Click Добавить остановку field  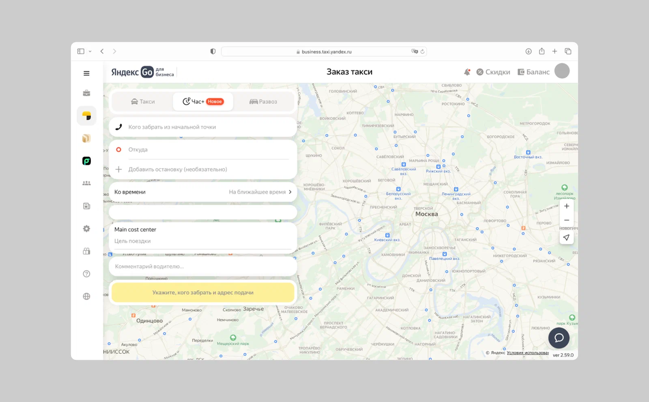pyautogui.click(x=203, y=169)
